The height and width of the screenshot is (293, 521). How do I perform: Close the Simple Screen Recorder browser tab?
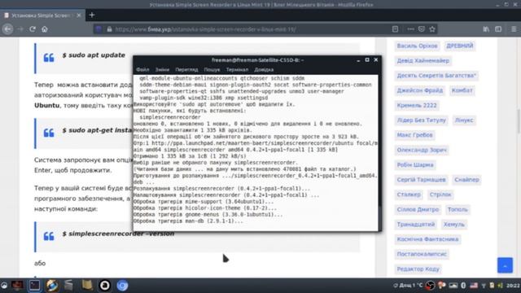[x=79, y=15]
